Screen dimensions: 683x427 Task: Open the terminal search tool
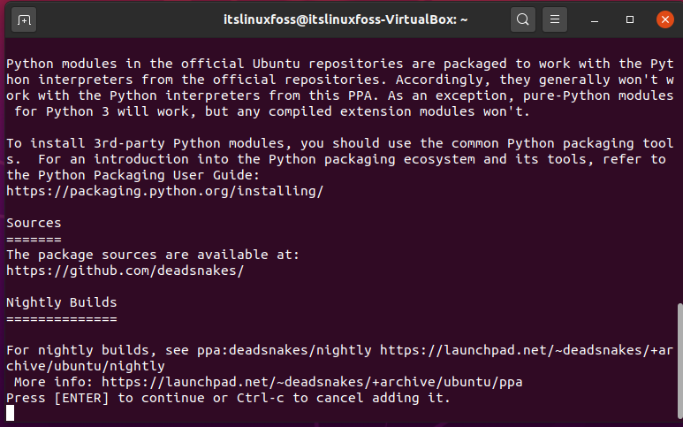(x=523, y=19)
